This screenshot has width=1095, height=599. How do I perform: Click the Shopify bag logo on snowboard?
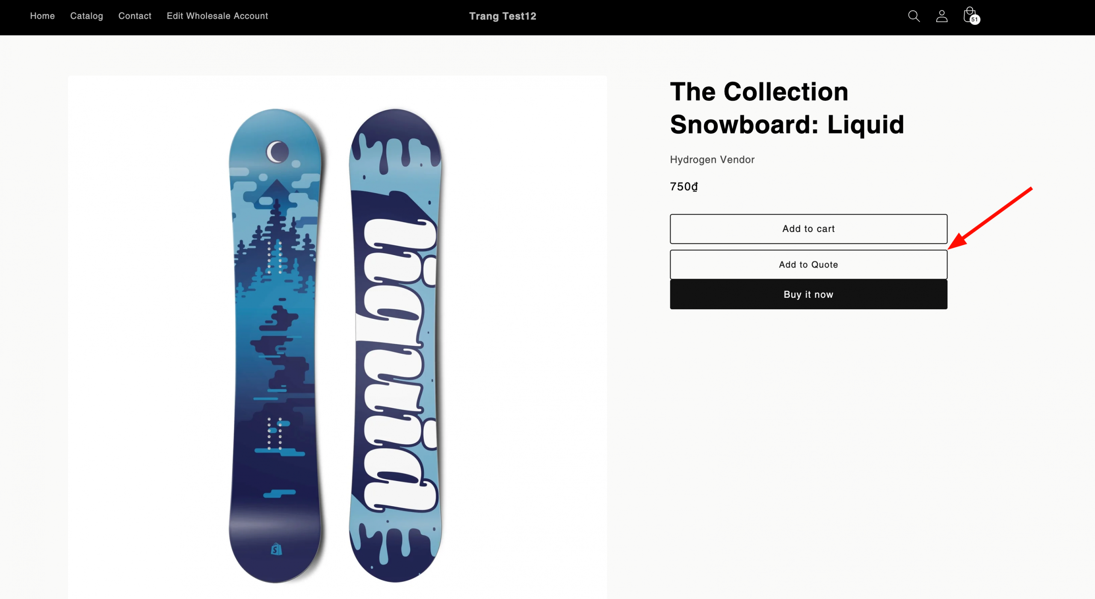(x=276, y=549)
